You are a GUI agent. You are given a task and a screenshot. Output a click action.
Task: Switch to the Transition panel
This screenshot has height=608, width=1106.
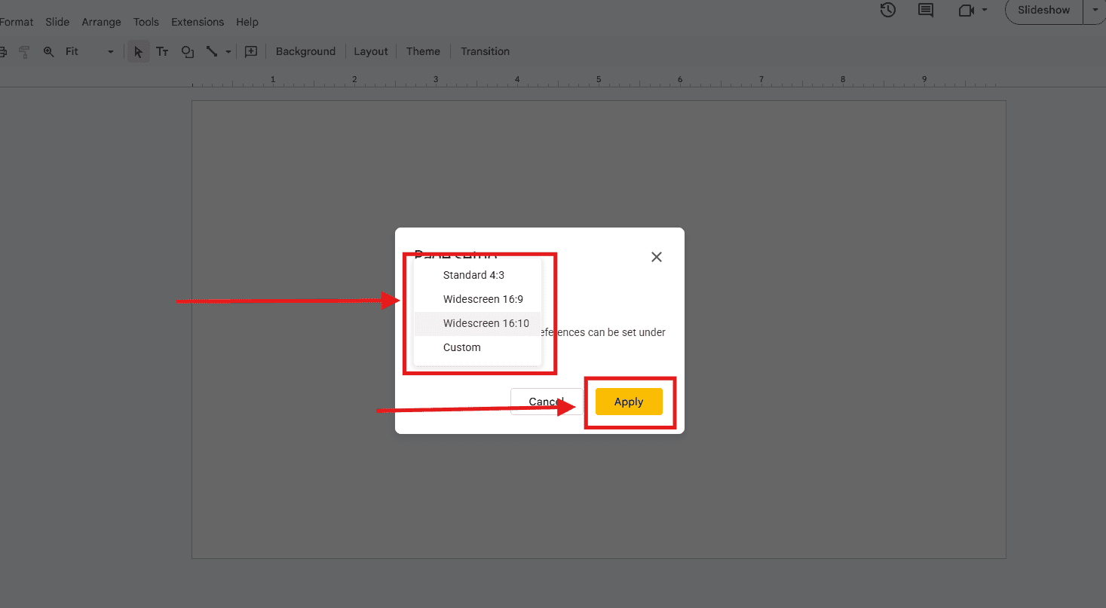(x=485, y=51)
